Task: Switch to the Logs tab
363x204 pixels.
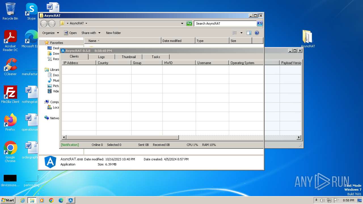Action: 102,57
